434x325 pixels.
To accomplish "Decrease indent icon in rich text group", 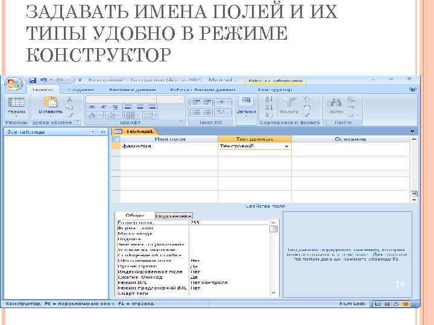I will click(197, 102).
